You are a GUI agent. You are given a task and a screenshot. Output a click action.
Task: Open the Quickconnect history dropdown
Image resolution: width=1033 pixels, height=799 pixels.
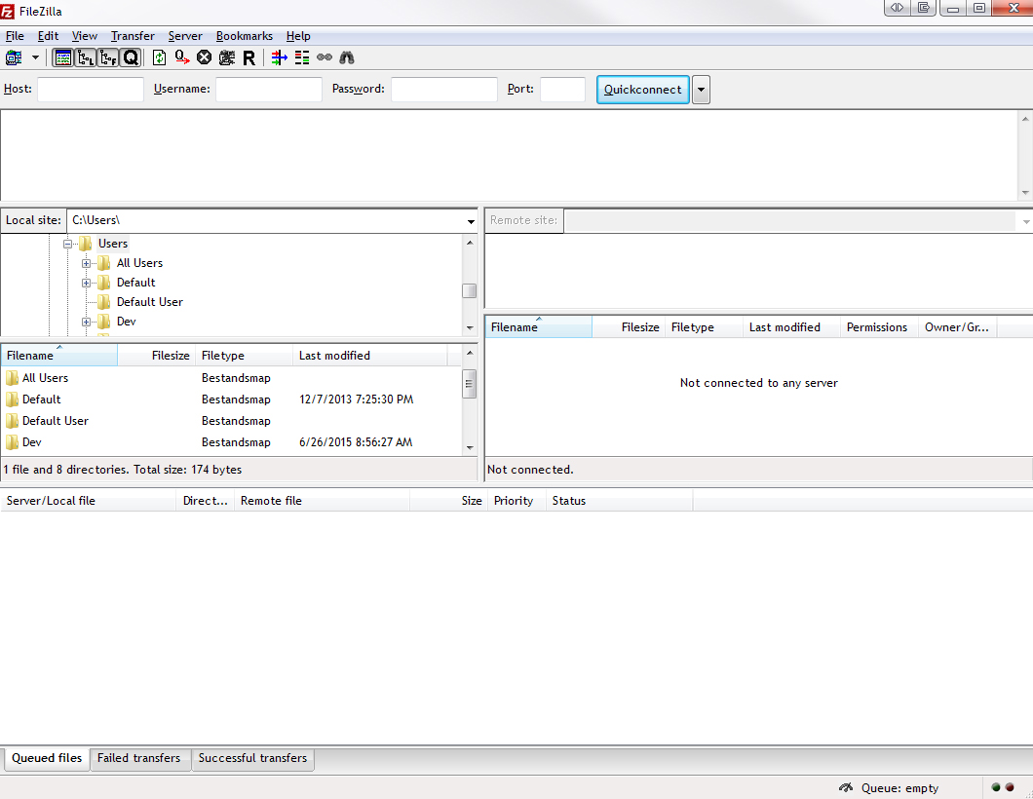pos(701,90)
